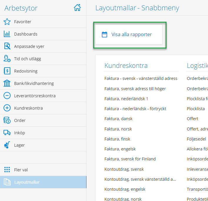Click the Inköp truck icon
Image resolution: width=208 pixels, height=201 pixels.
[7, 133]
